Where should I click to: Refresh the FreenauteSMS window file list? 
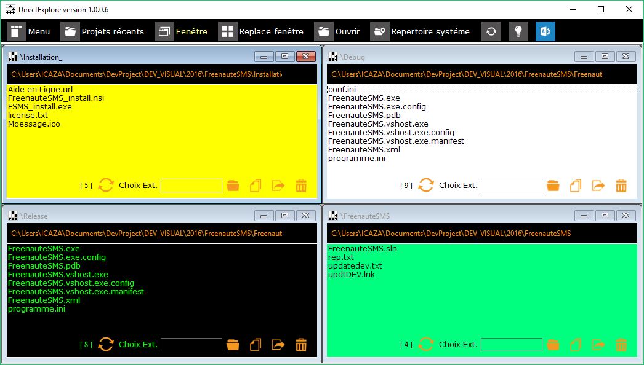[426, 345]
